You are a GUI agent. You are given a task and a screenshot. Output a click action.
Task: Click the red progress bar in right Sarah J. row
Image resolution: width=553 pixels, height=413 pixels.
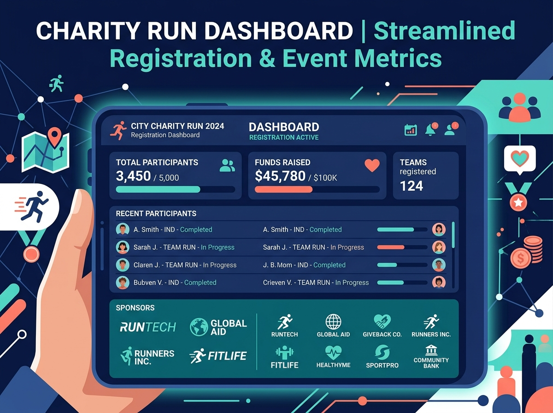pos(402,247)
